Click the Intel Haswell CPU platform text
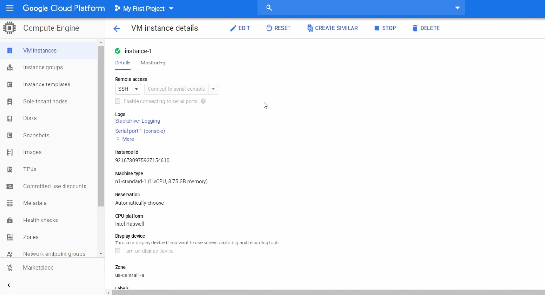Screen dimensions: 545x295 point(129,224)
